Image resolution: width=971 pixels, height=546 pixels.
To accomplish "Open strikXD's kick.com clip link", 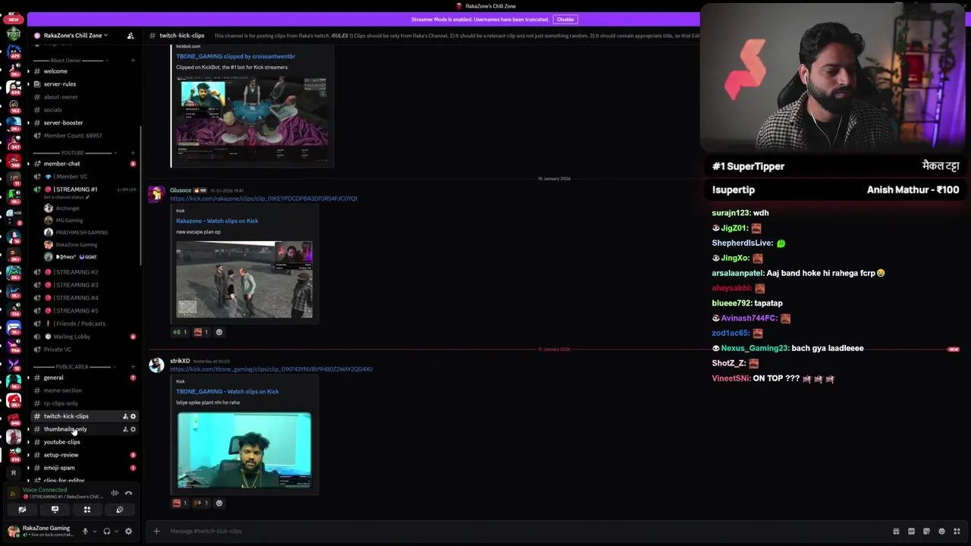I will click(x=271, y=369).
